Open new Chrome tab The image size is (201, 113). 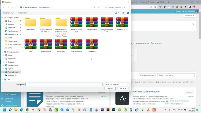[x=169, y=2]
